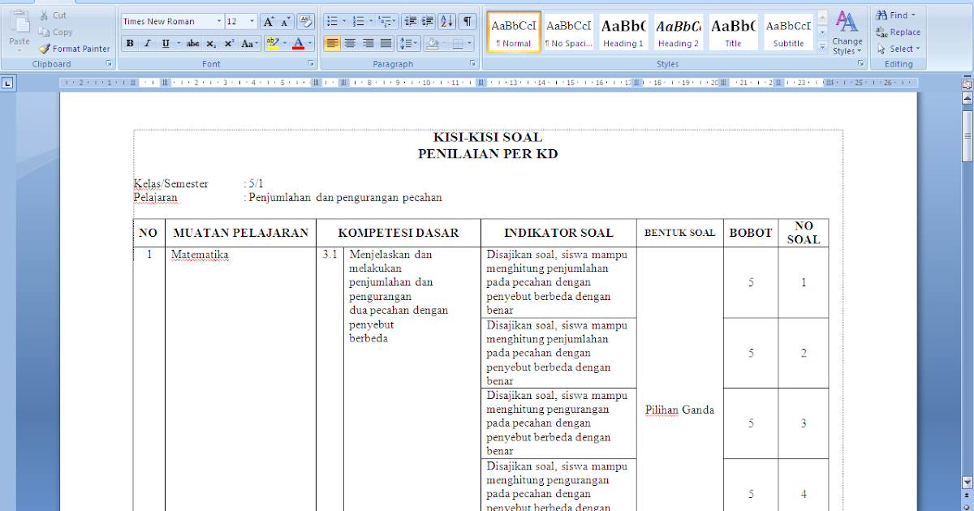Click the Find binoculars button
Image resolution: width=974 pixels, height=511 pixels.
[x=896, y=15]
